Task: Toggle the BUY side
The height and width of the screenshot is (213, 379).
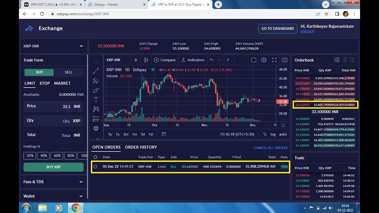Action: point(39,72)
